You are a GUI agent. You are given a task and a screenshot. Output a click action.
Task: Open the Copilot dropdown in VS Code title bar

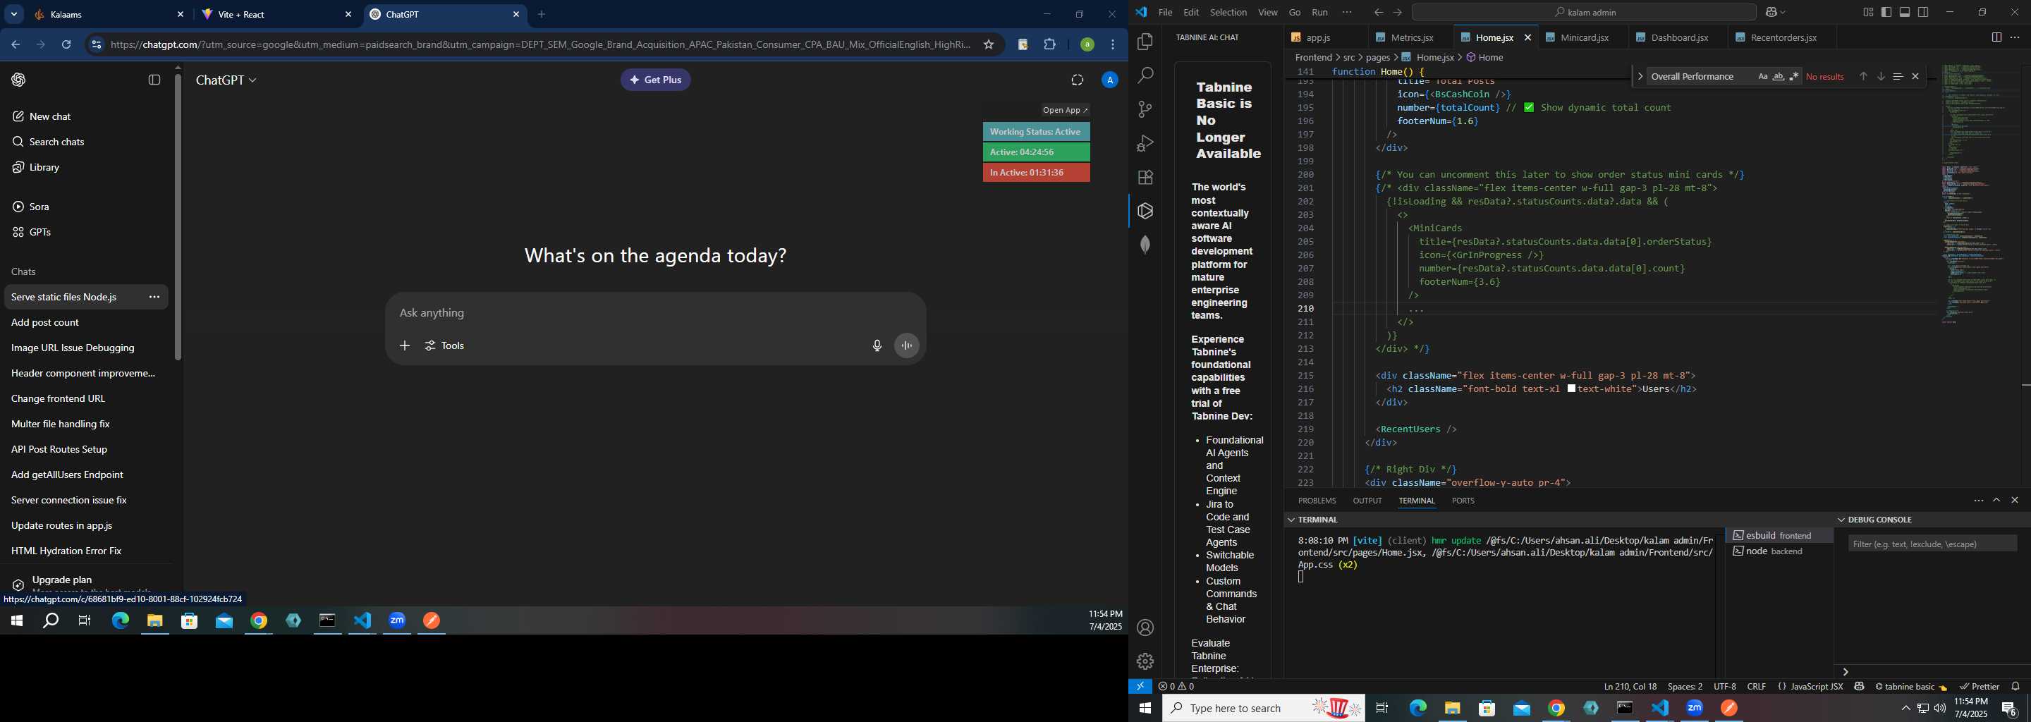(x=1776, y=12)
